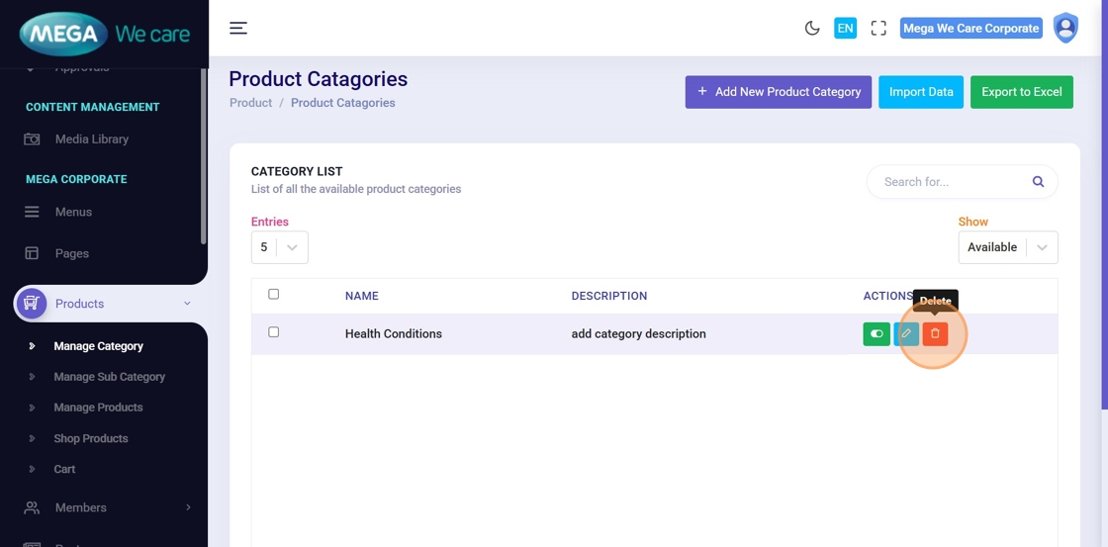Image resolution: width=1108 pixels, height=547 pixels.
Task: Go to Shop Products menu item
Action: pyautogui.click(x=91, y=438)
